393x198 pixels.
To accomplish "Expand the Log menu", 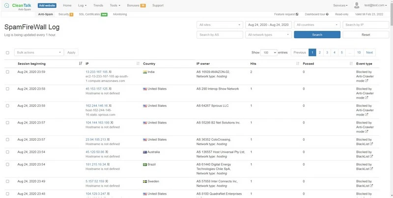I will click(x=82, y=5).
